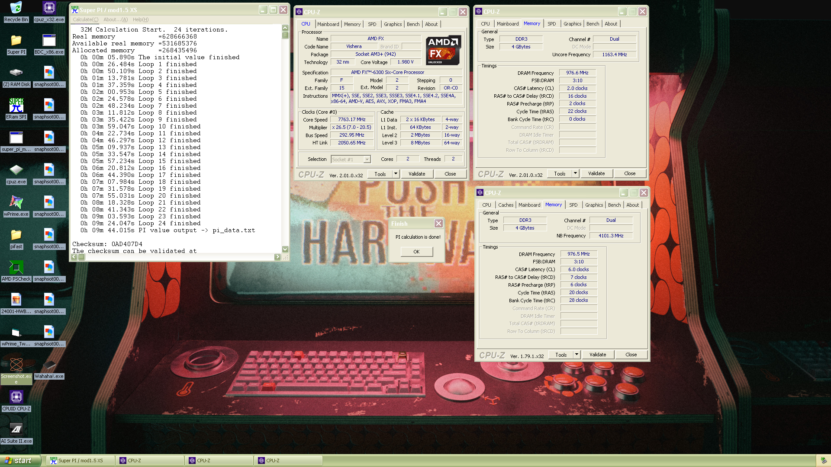This screenshot has height=467, width=831.
Task: Close the Finish dialog with X
Action: pyautogui.click(x=438, y=224)
